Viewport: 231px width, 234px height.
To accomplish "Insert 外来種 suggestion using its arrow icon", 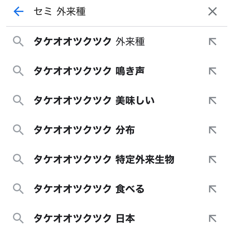I will pyautogui.click(x=212, y=41).
